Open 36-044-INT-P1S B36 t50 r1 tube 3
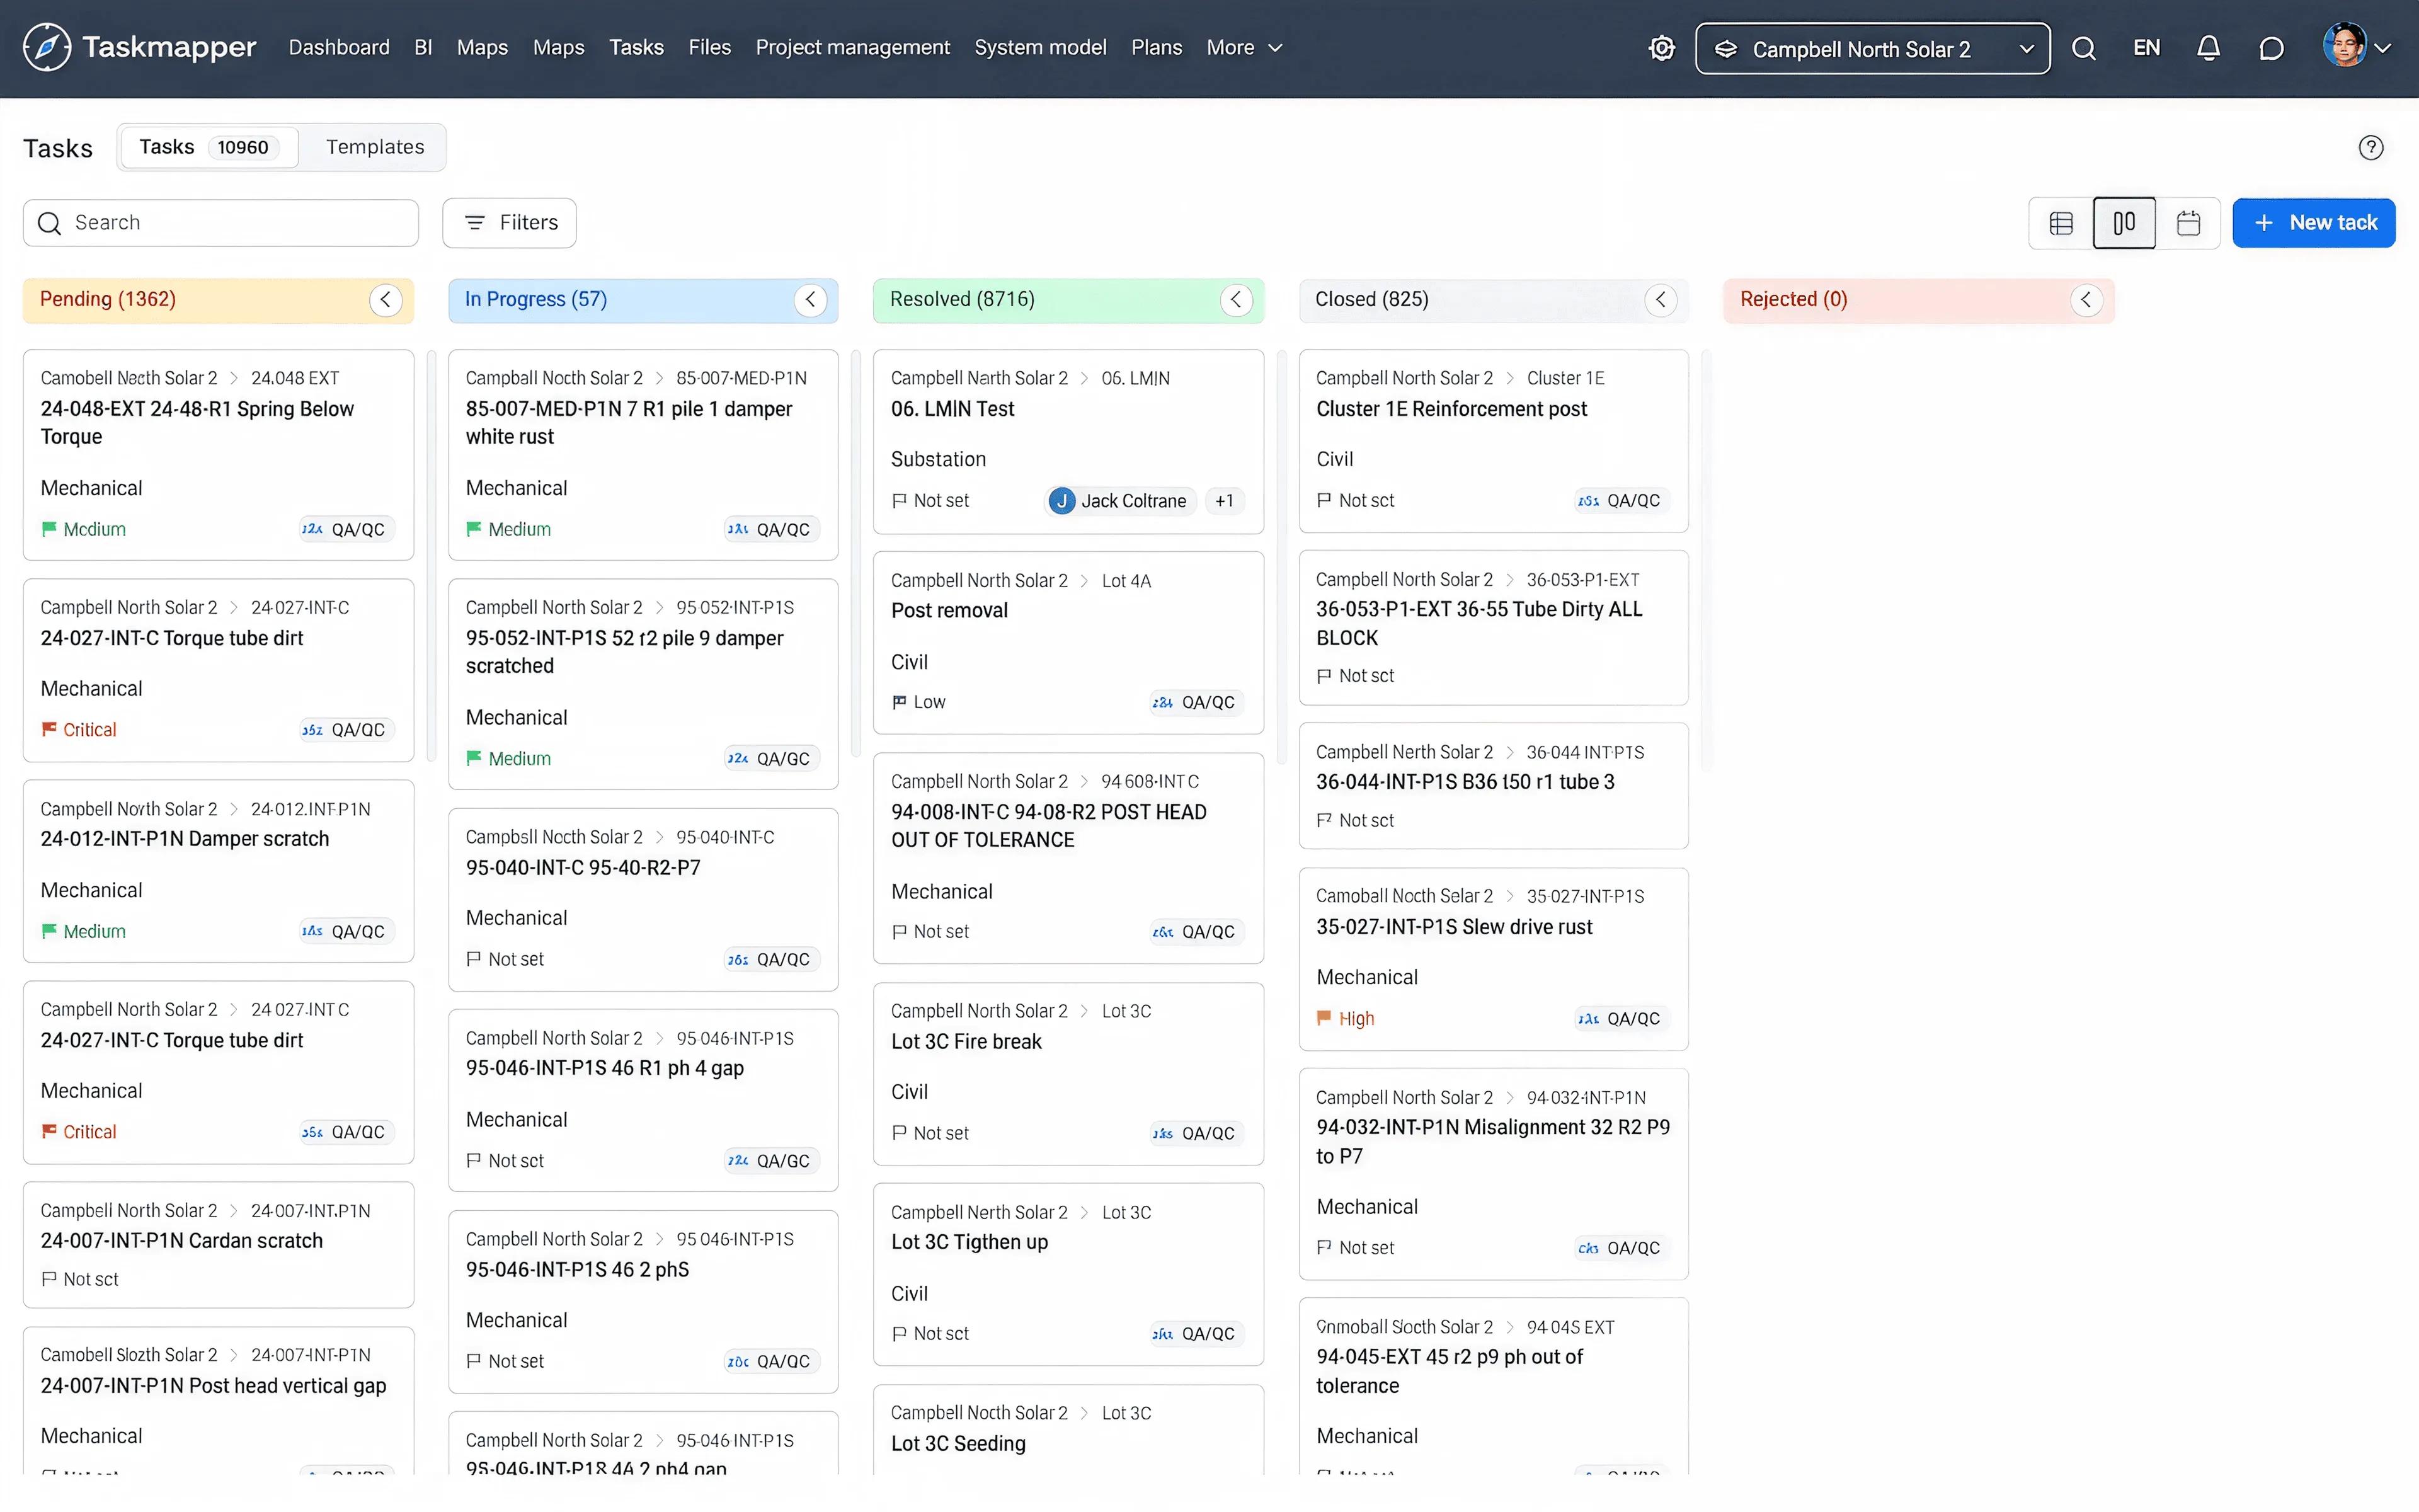2419x1512 pixels. (x=1465, y=782)
